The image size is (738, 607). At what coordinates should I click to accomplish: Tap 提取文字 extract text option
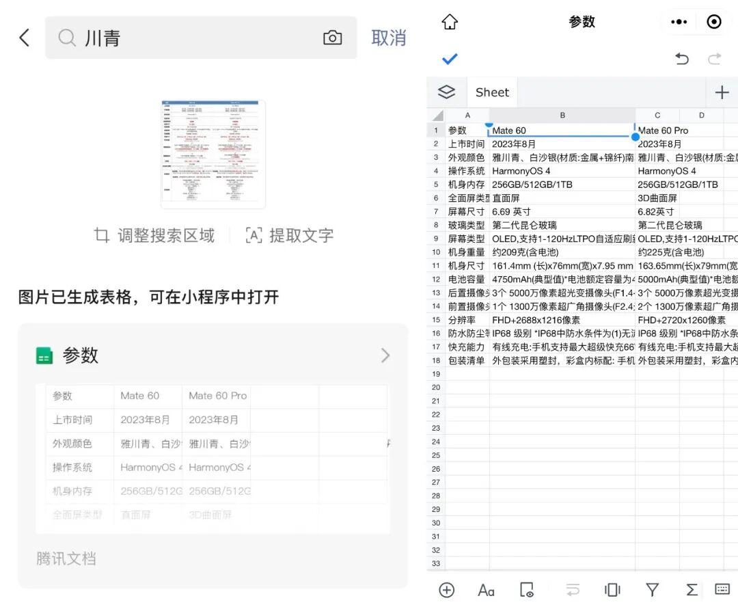pos(290,235)
